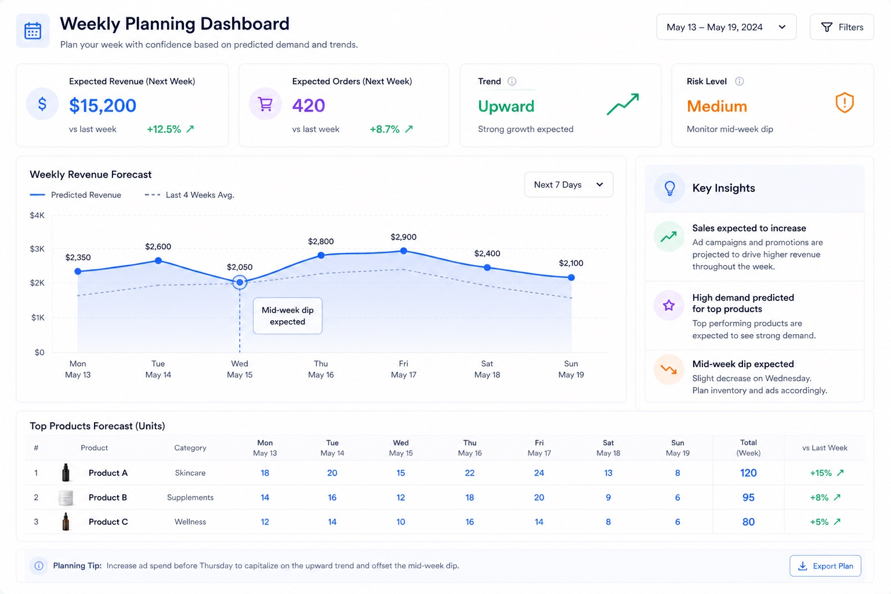
Task: Click the Trend info icon
Action: (512, 81)
